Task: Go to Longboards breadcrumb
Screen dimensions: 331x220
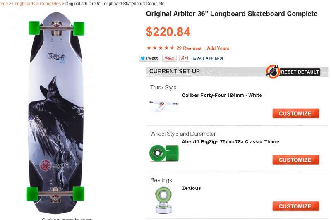Action: tap(24, 4)
